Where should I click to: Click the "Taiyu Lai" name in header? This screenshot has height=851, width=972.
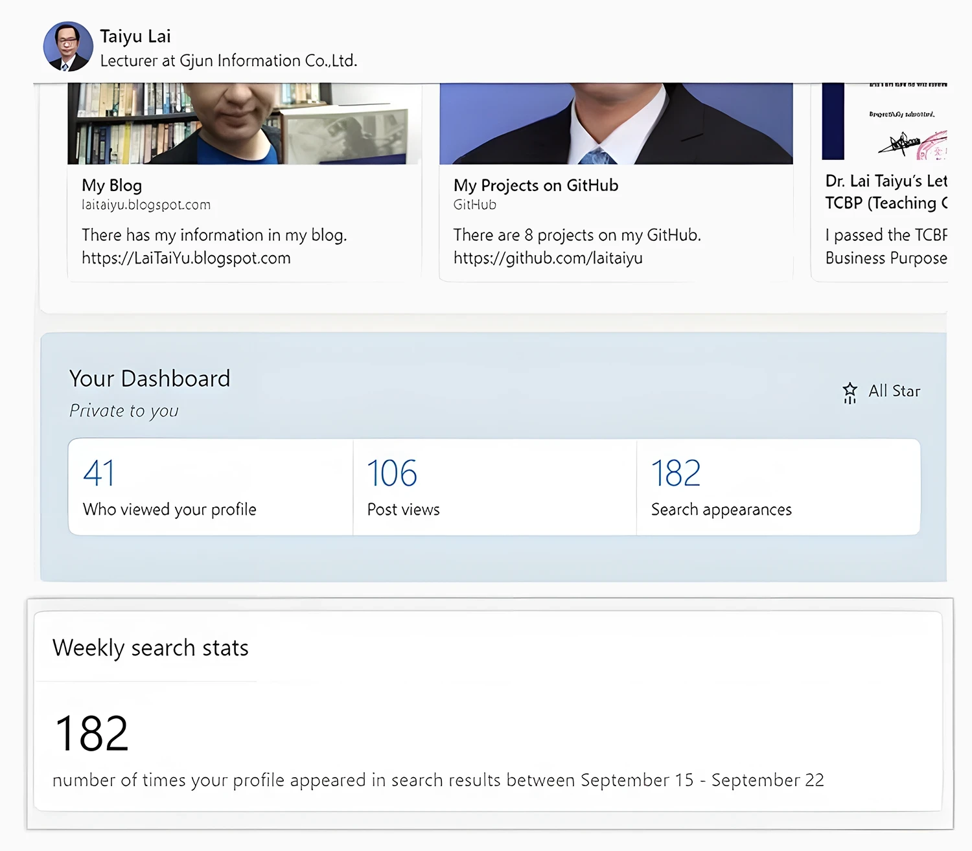coord(135,36)
